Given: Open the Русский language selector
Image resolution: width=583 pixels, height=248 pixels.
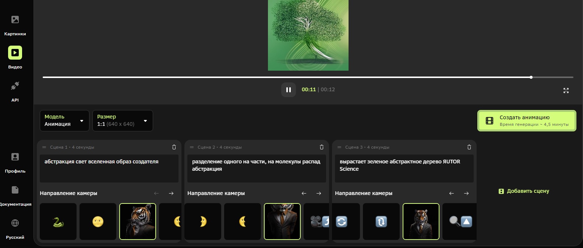Looking at the screenshot, I should click(x=15, y=228).
